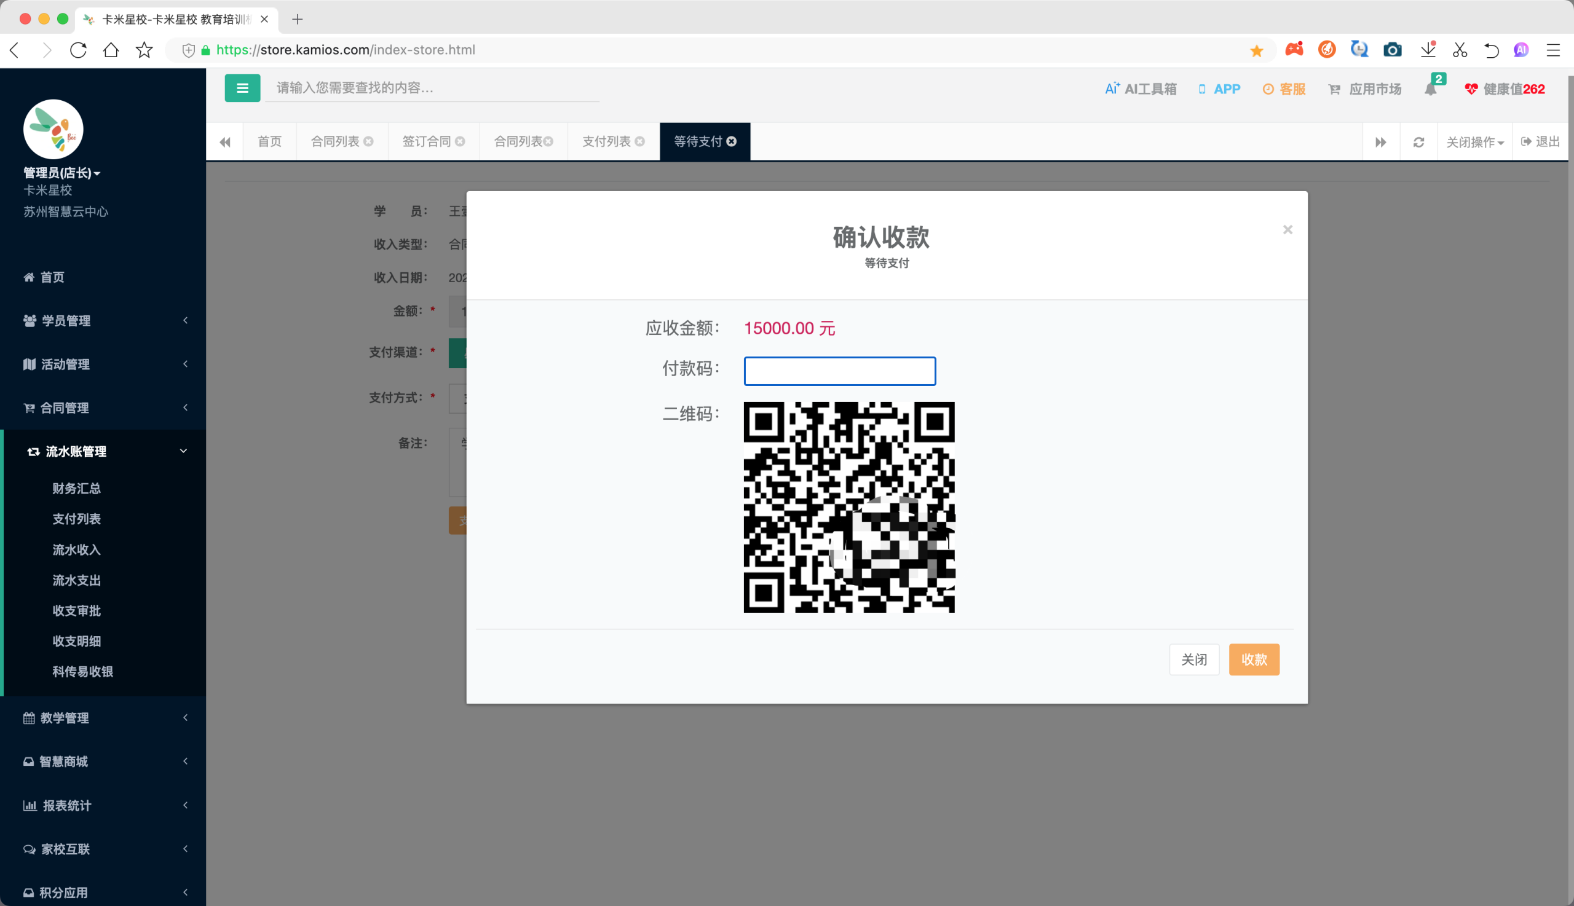Switch to the 首页 tab
This screenshot has width=1574, height=906.
pos(269,141)
